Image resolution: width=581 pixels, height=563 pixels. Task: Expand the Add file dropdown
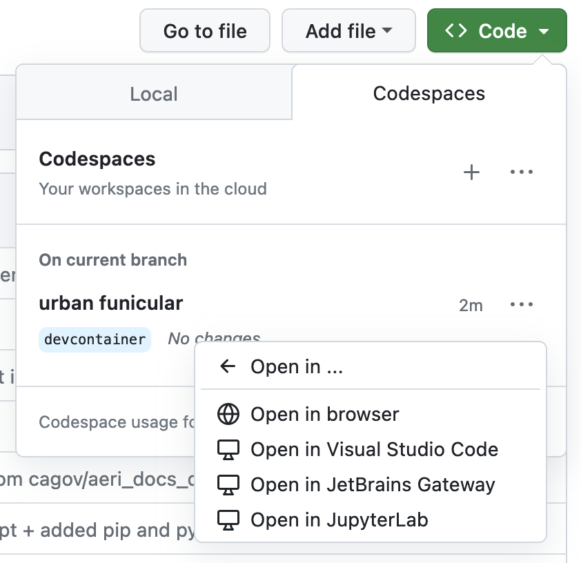[348, 31]
